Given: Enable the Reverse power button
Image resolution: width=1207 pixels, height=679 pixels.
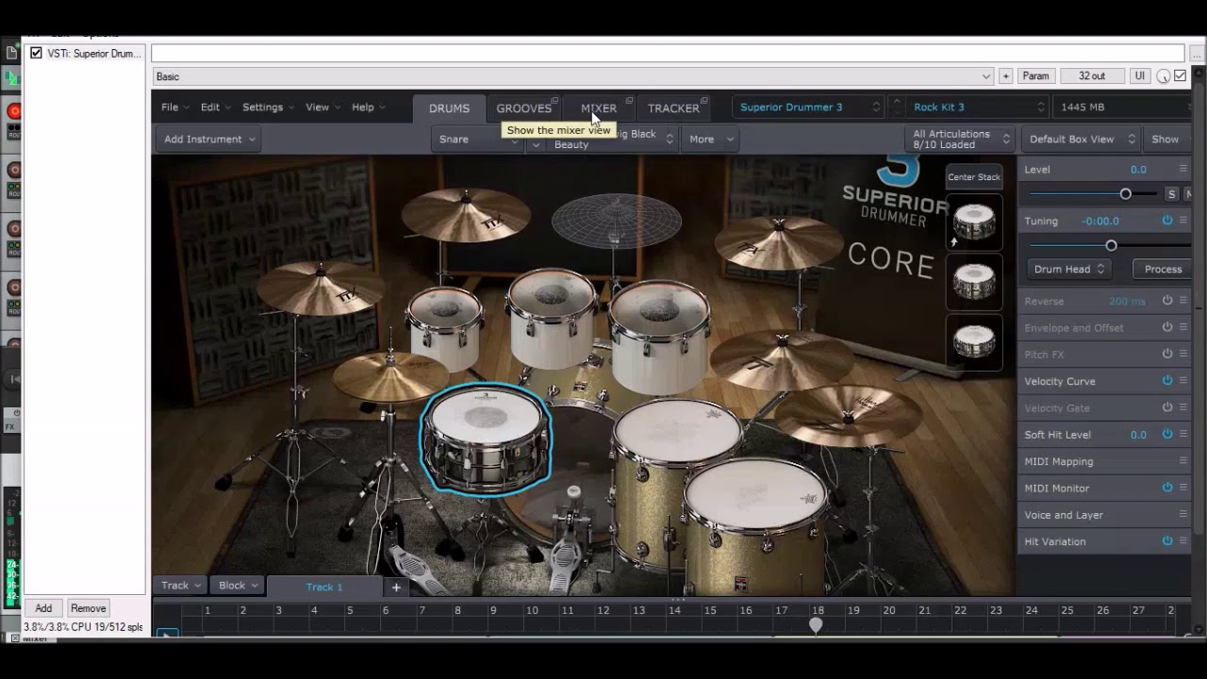Looking at the screenshot, I should pyautogui.click(x=1167, y=301).
